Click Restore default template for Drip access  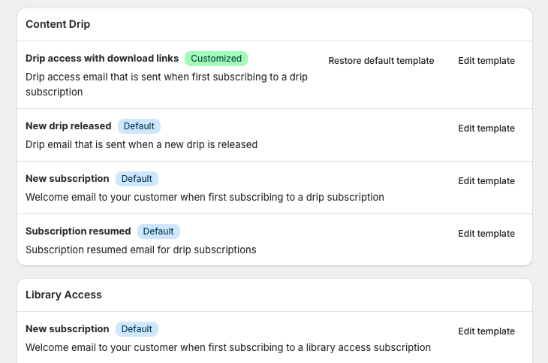click(381, 61)
